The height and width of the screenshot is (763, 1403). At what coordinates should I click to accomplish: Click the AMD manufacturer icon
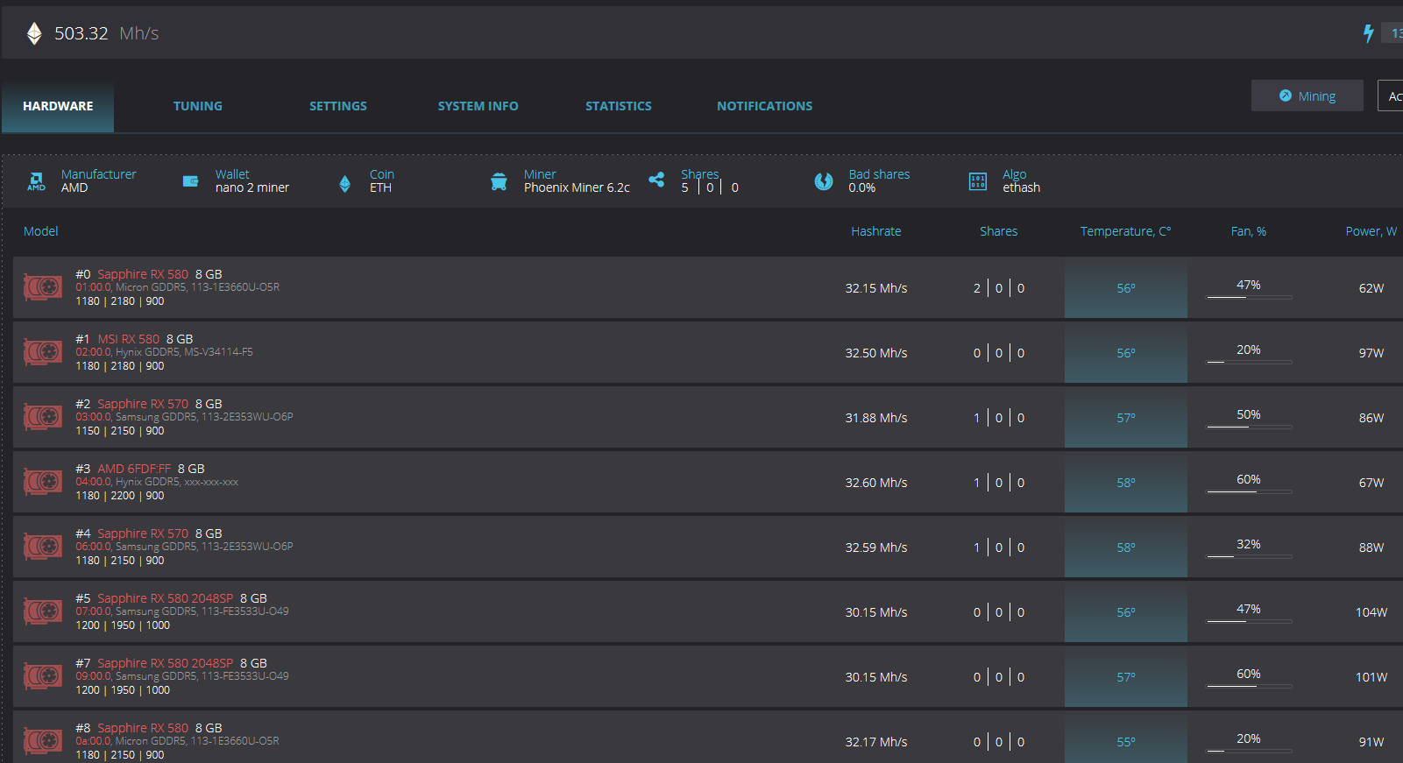pyautogui.click(x=36, y=181)
